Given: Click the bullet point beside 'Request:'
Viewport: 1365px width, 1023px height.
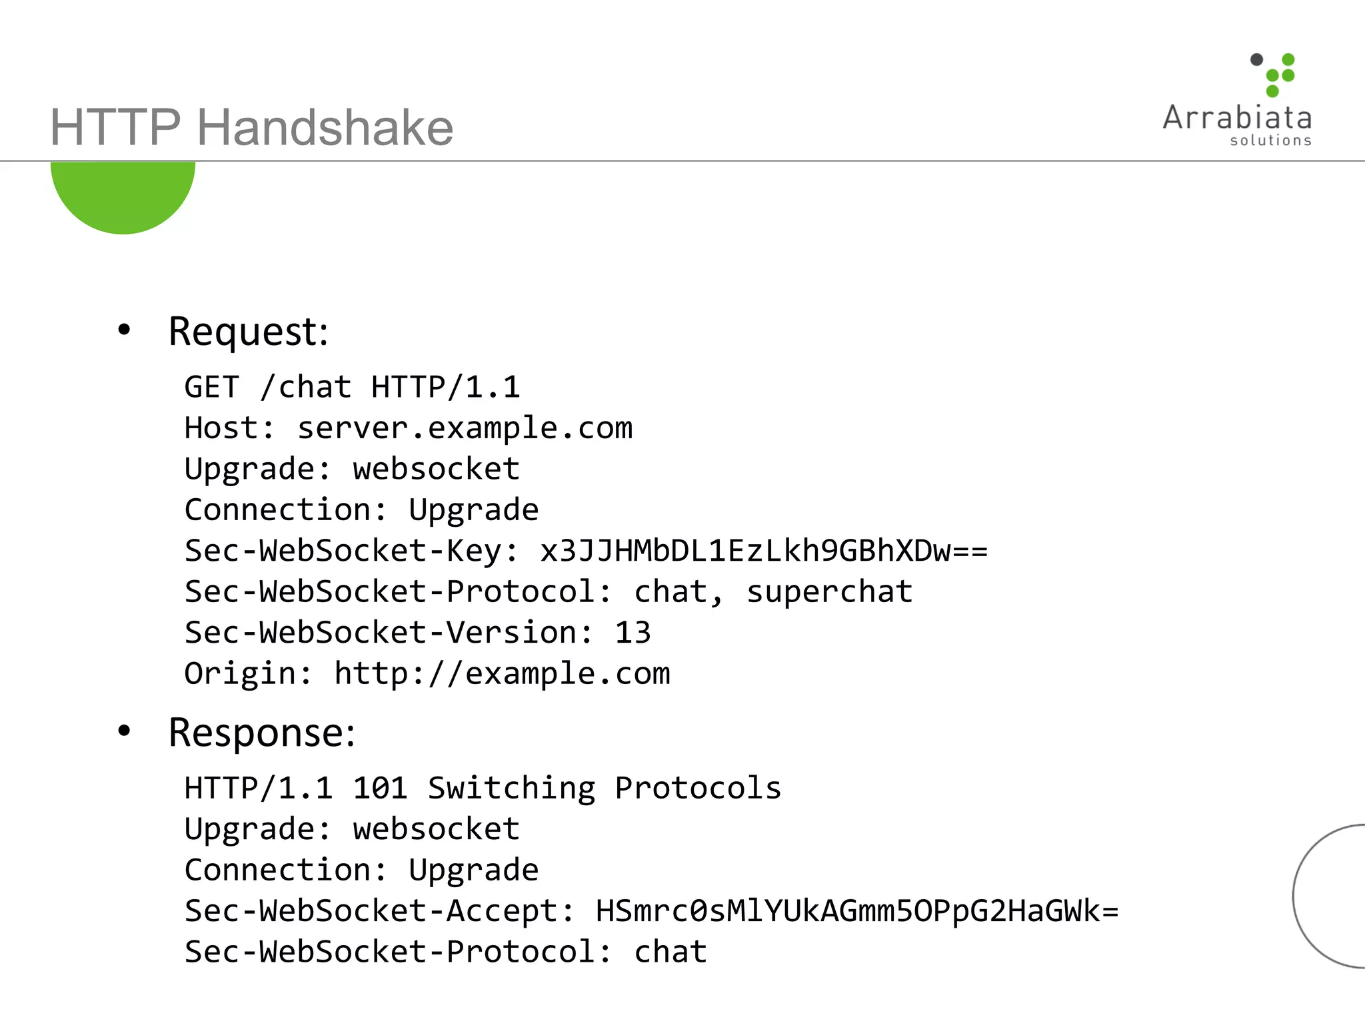Looking at the screenshot, I should pos(124,330).
